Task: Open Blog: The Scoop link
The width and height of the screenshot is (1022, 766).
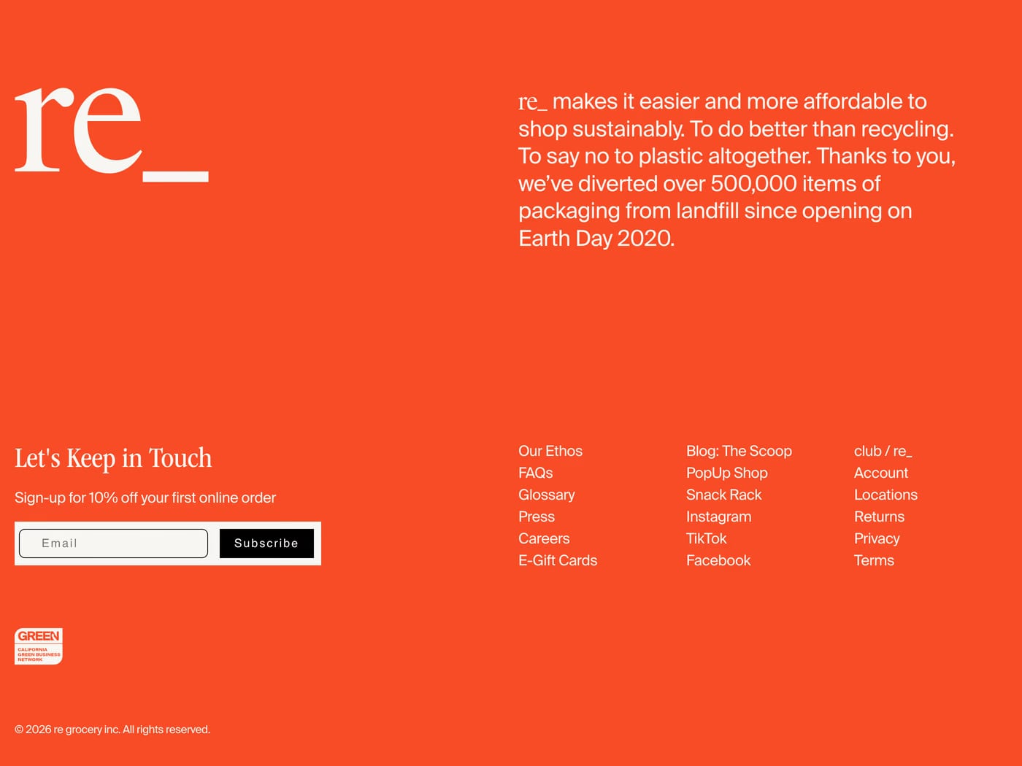Action: [739, 451]
